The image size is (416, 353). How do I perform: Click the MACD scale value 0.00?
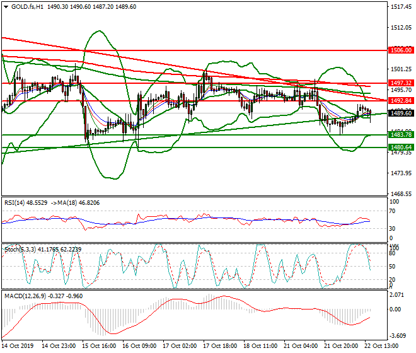(x=395, y=310)
